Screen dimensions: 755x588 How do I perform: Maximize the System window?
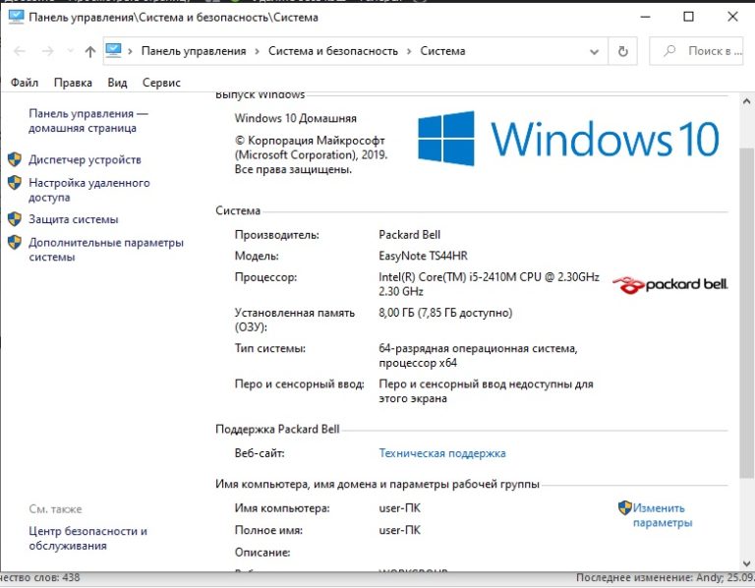click(688, 17)
